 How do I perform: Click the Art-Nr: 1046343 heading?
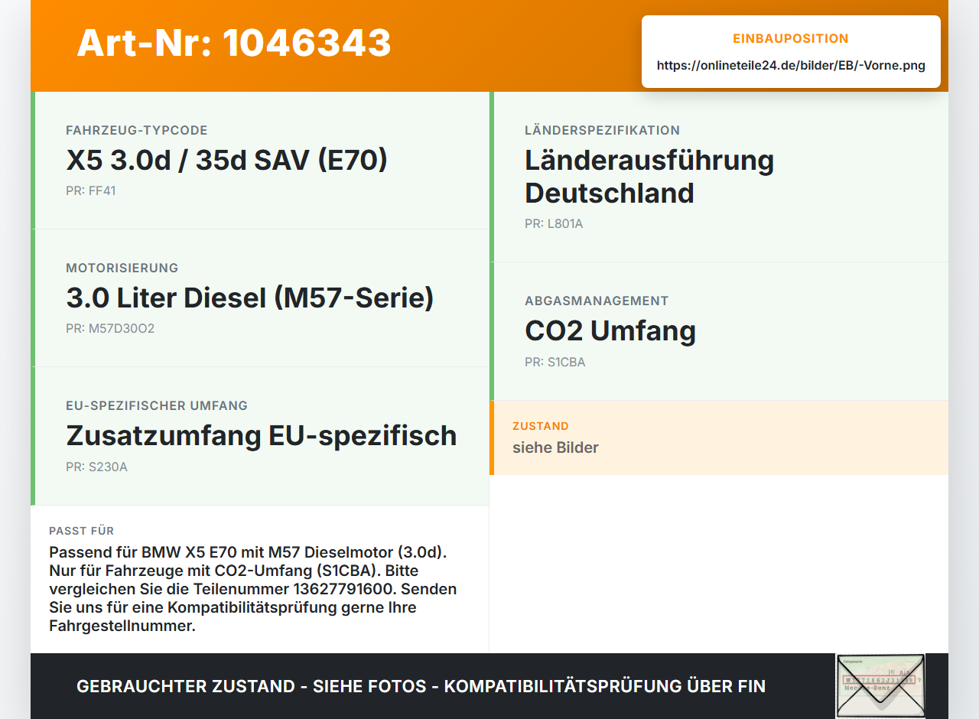point(234,43)
